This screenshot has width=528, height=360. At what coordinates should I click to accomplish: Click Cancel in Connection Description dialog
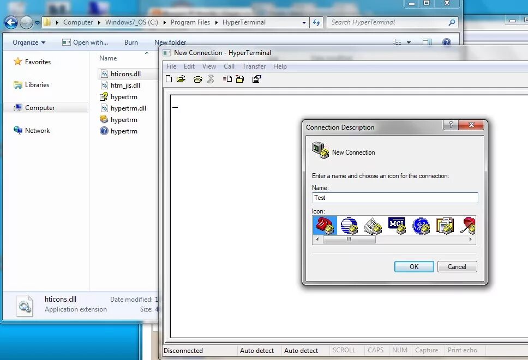coord(457,266)
